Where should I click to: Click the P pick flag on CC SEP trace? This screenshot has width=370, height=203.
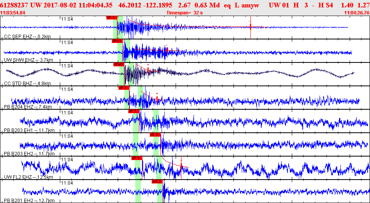point(111,18)
